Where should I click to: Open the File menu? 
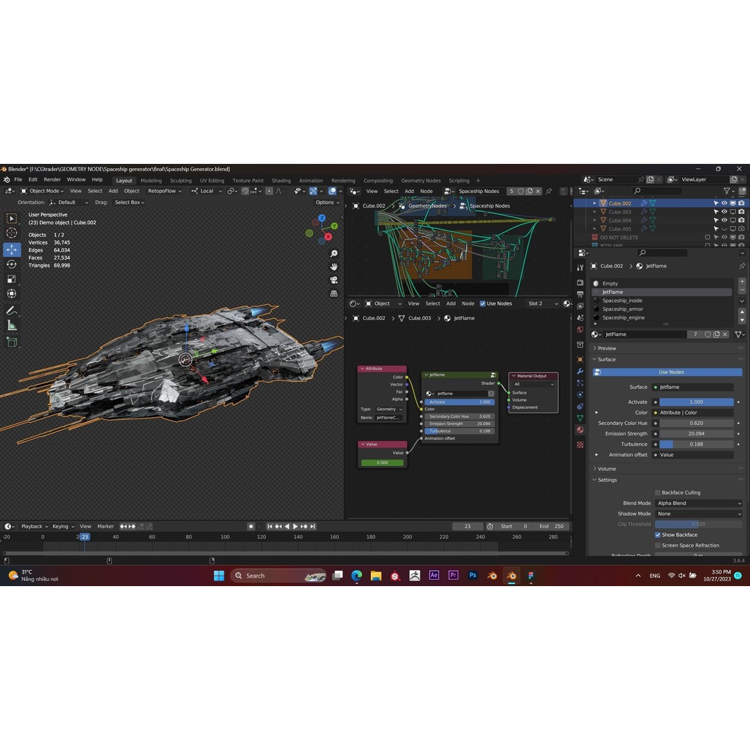18,180
